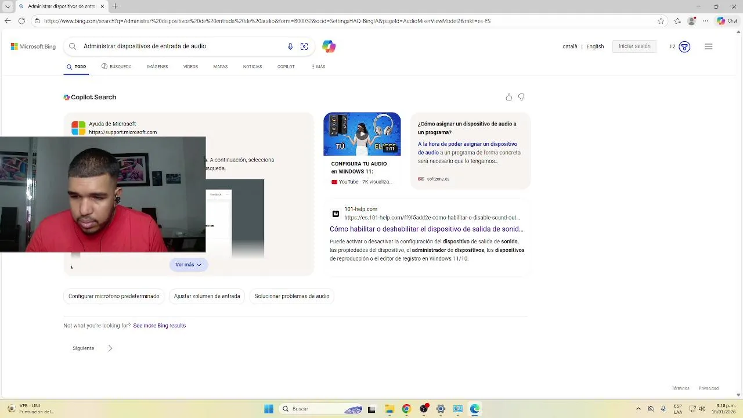
Task: Switch language to English
Action: pyautogui.click(x=595, y=46)
